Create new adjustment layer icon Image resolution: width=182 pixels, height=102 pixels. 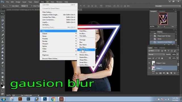tap(164, 73)
